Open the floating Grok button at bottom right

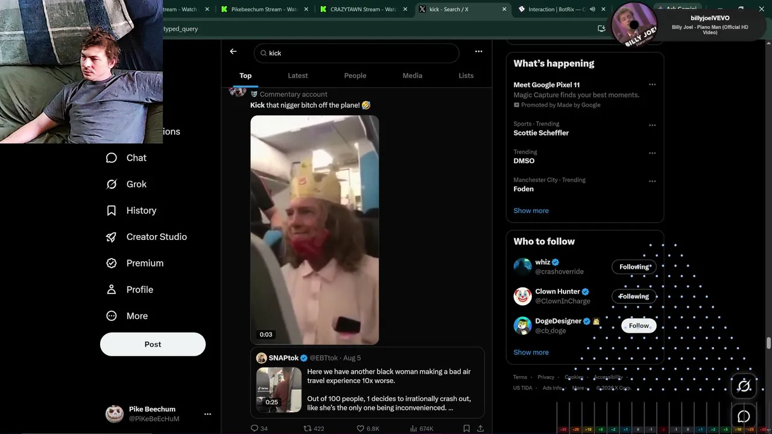[x=744, y=386]
